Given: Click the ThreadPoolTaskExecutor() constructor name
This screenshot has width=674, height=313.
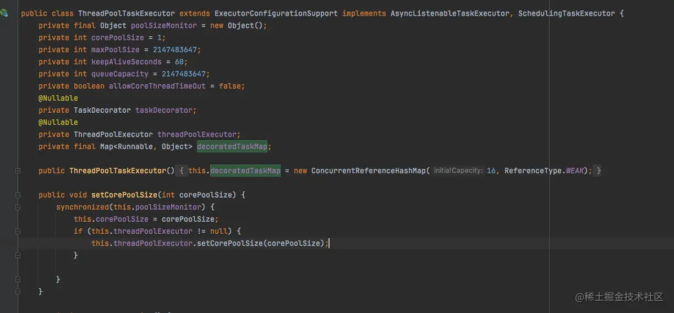Looking at the screenshot, I should coord(118,171).
